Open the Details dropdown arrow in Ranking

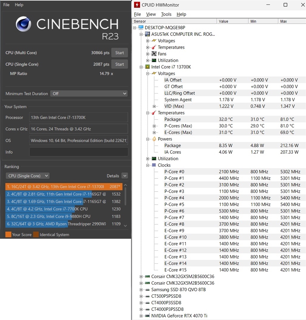125,176
